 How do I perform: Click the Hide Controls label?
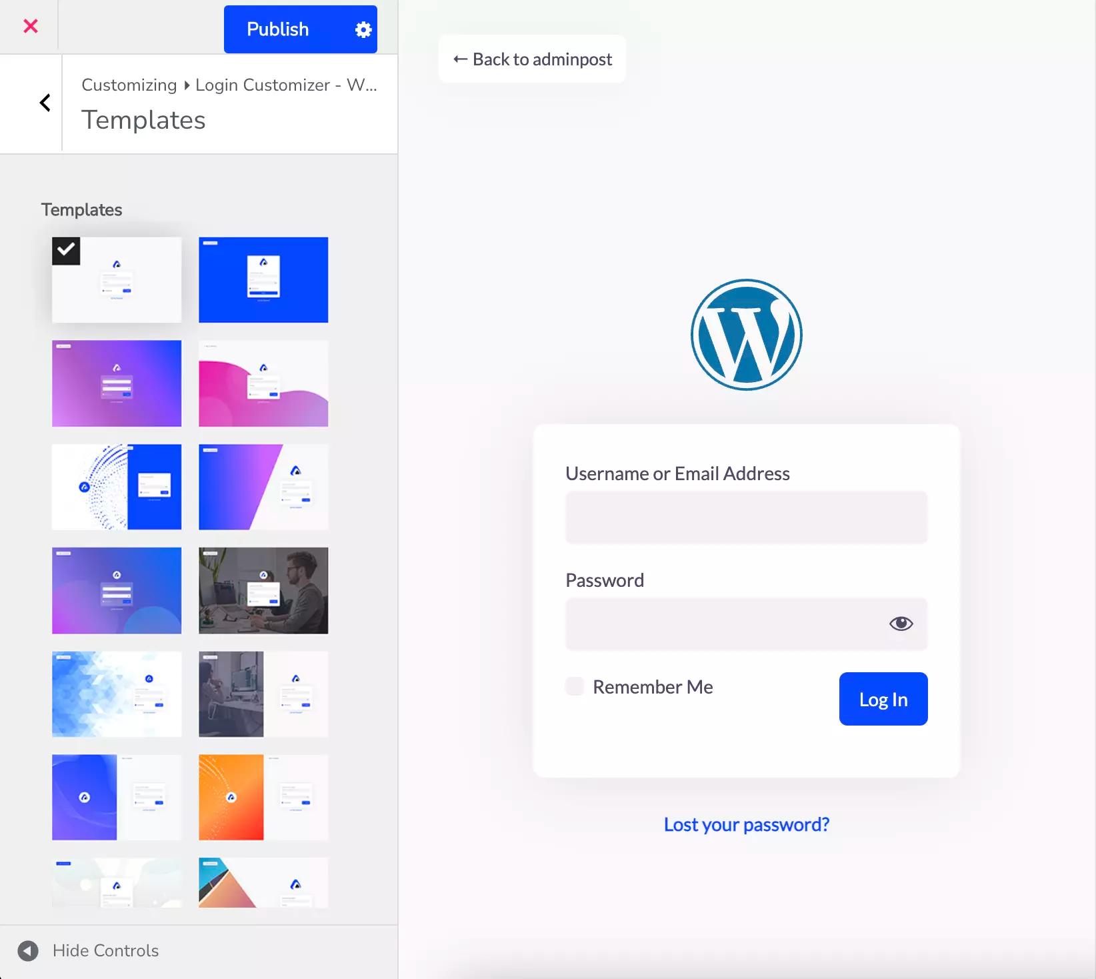pos(105,950)
